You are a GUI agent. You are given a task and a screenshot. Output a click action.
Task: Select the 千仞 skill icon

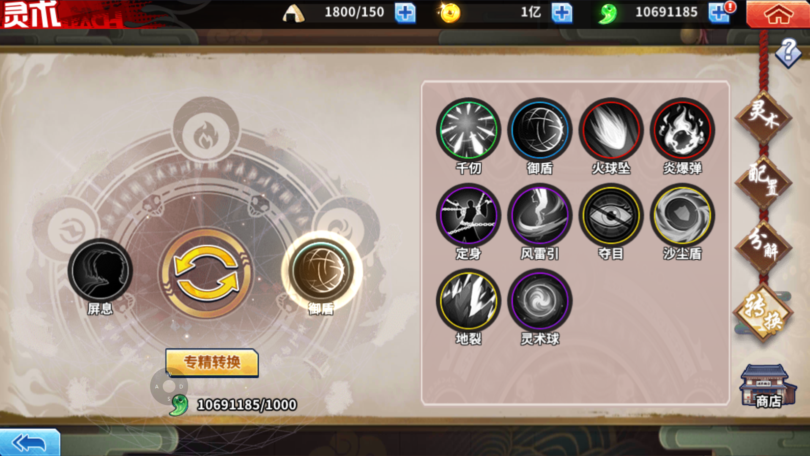tap(468, 130)
